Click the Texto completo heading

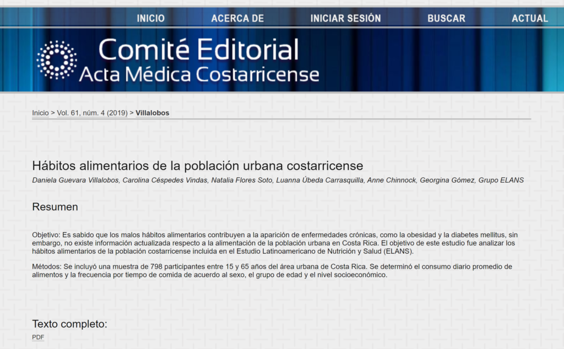70,324
